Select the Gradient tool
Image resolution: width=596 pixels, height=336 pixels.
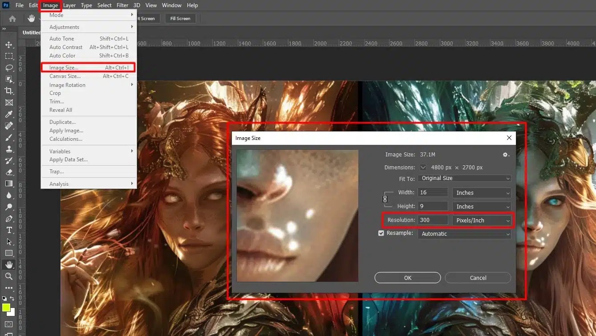tap(8, 184)
